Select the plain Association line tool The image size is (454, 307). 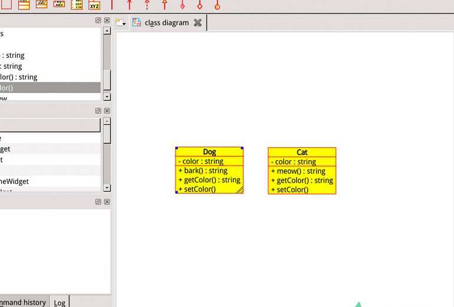(x=112, y=4)
